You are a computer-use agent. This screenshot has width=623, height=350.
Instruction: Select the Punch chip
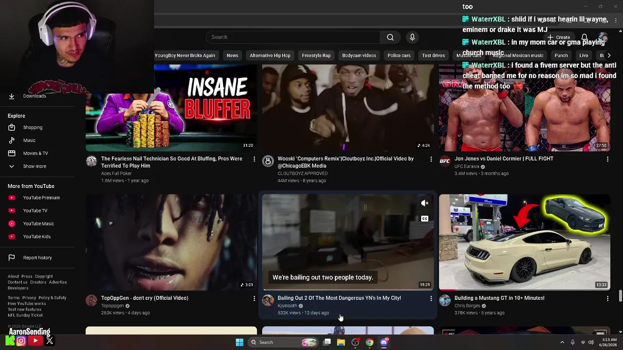pos(561,55)
